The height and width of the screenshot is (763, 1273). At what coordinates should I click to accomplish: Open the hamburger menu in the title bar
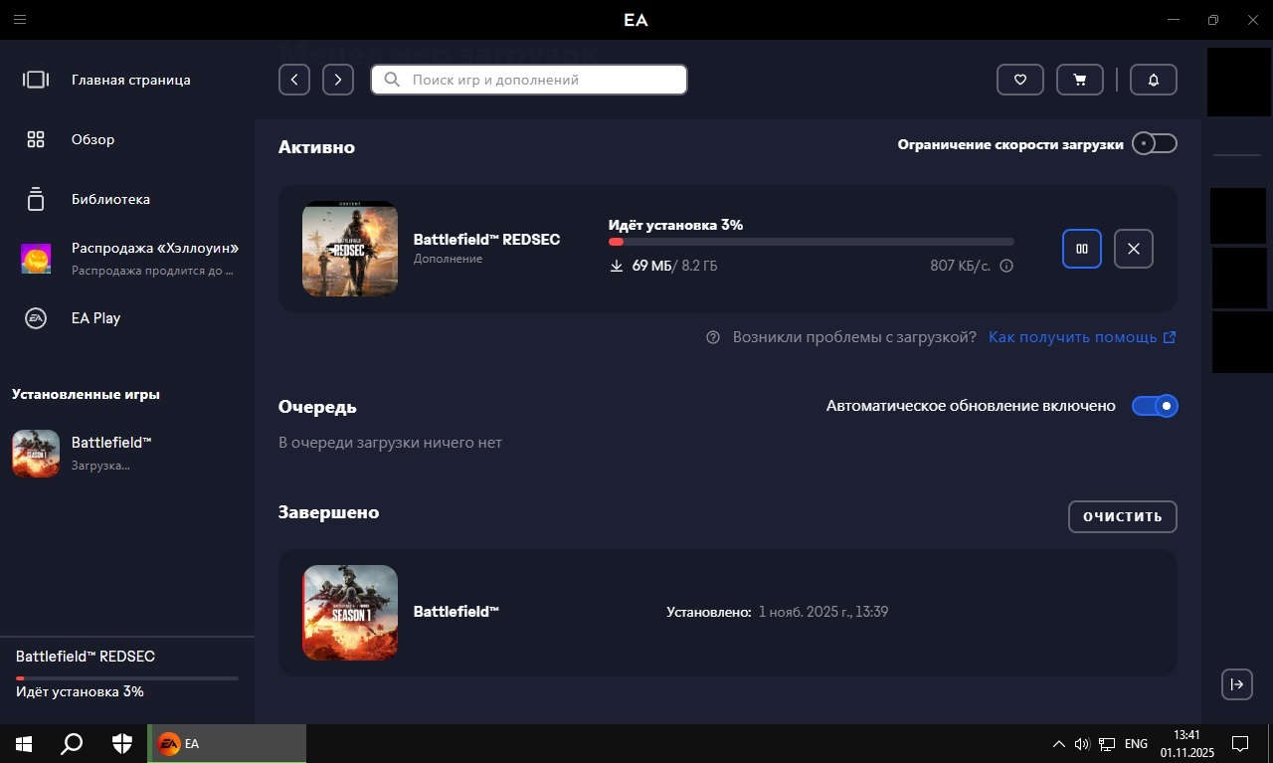tap(20, 20)
